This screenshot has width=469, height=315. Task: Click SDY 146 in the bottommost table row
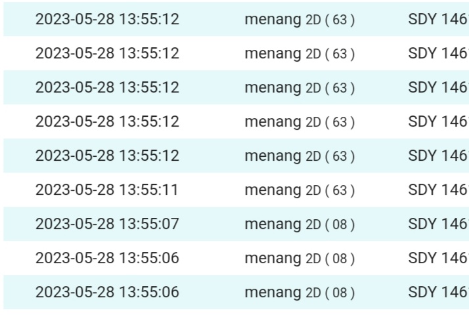click(x=437, y=293)
